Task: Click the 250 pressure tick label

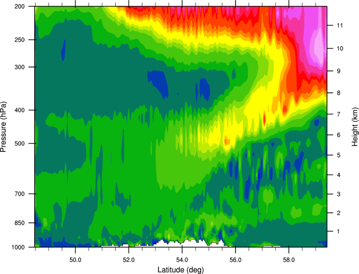Action: click(x=20, y=40)
